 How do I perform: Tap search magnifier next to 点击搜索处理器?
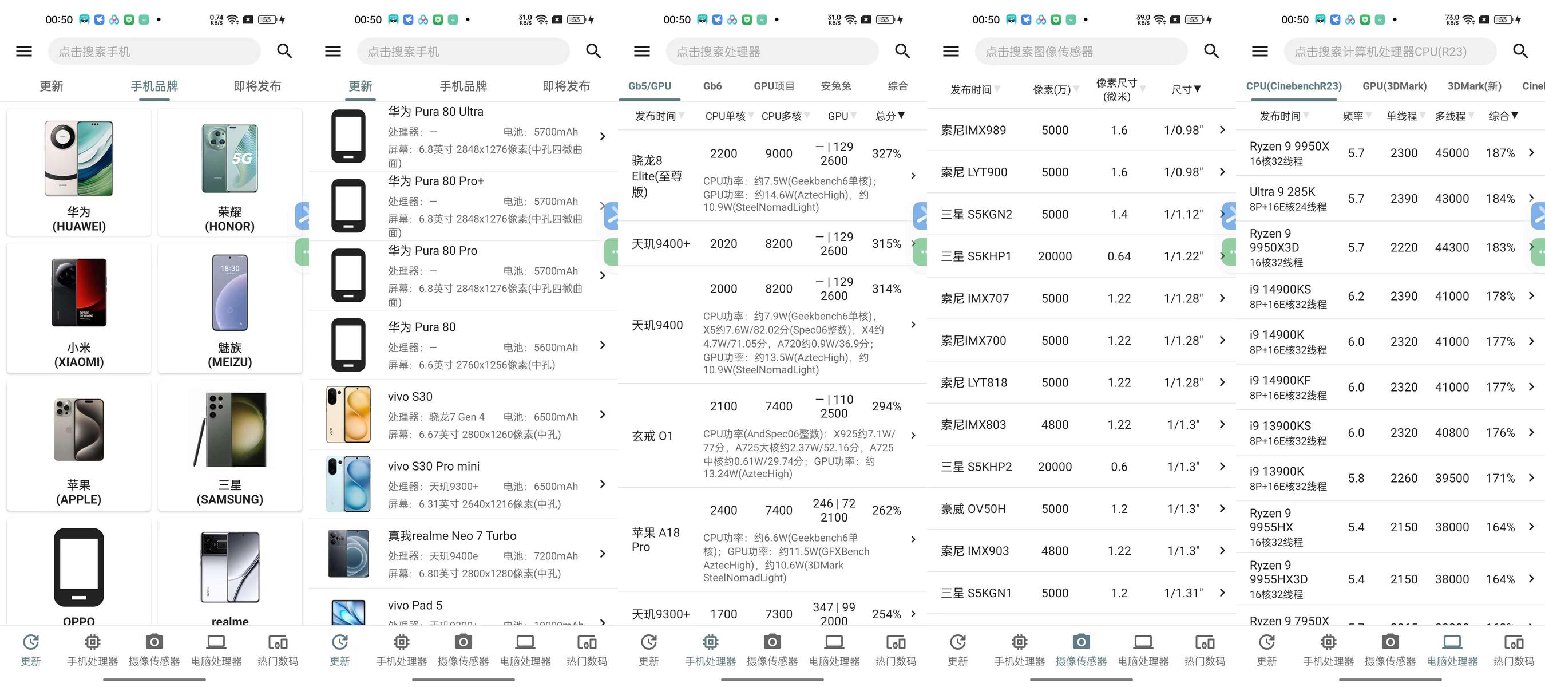pos(902,52)
